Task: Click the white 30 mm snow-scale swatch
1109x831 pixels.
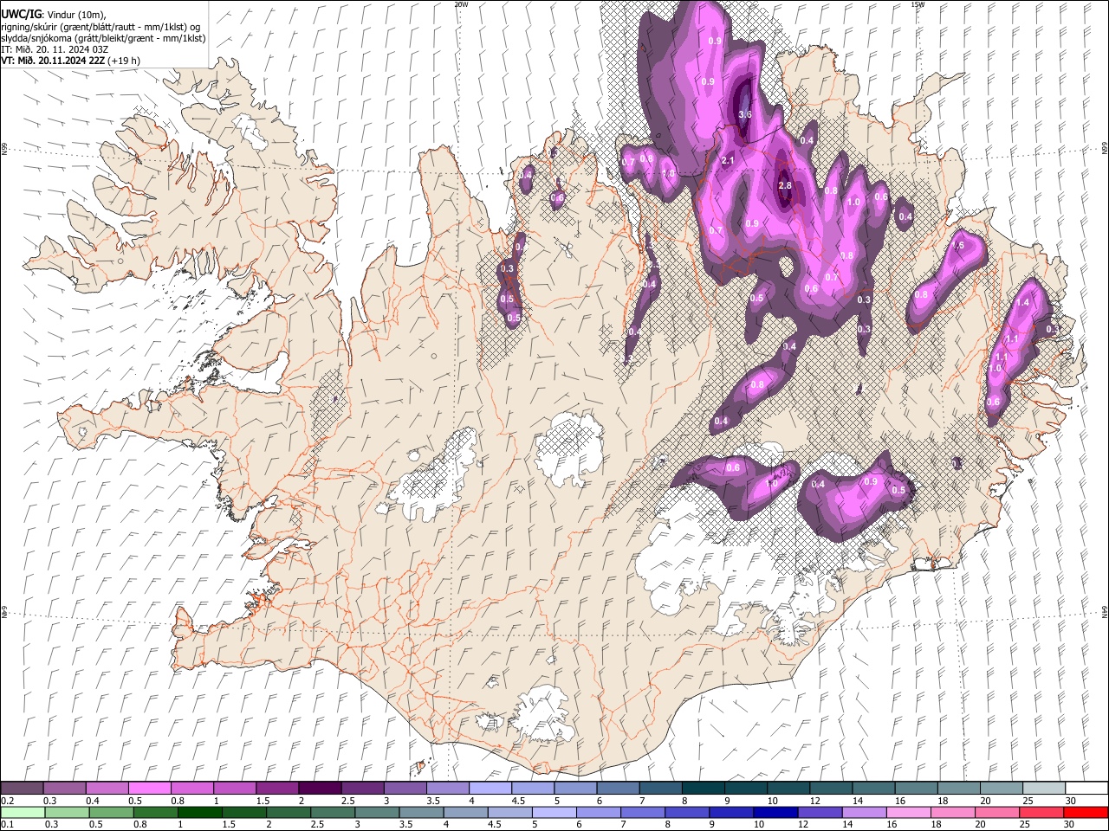Action: click(x=1086, y=789)
